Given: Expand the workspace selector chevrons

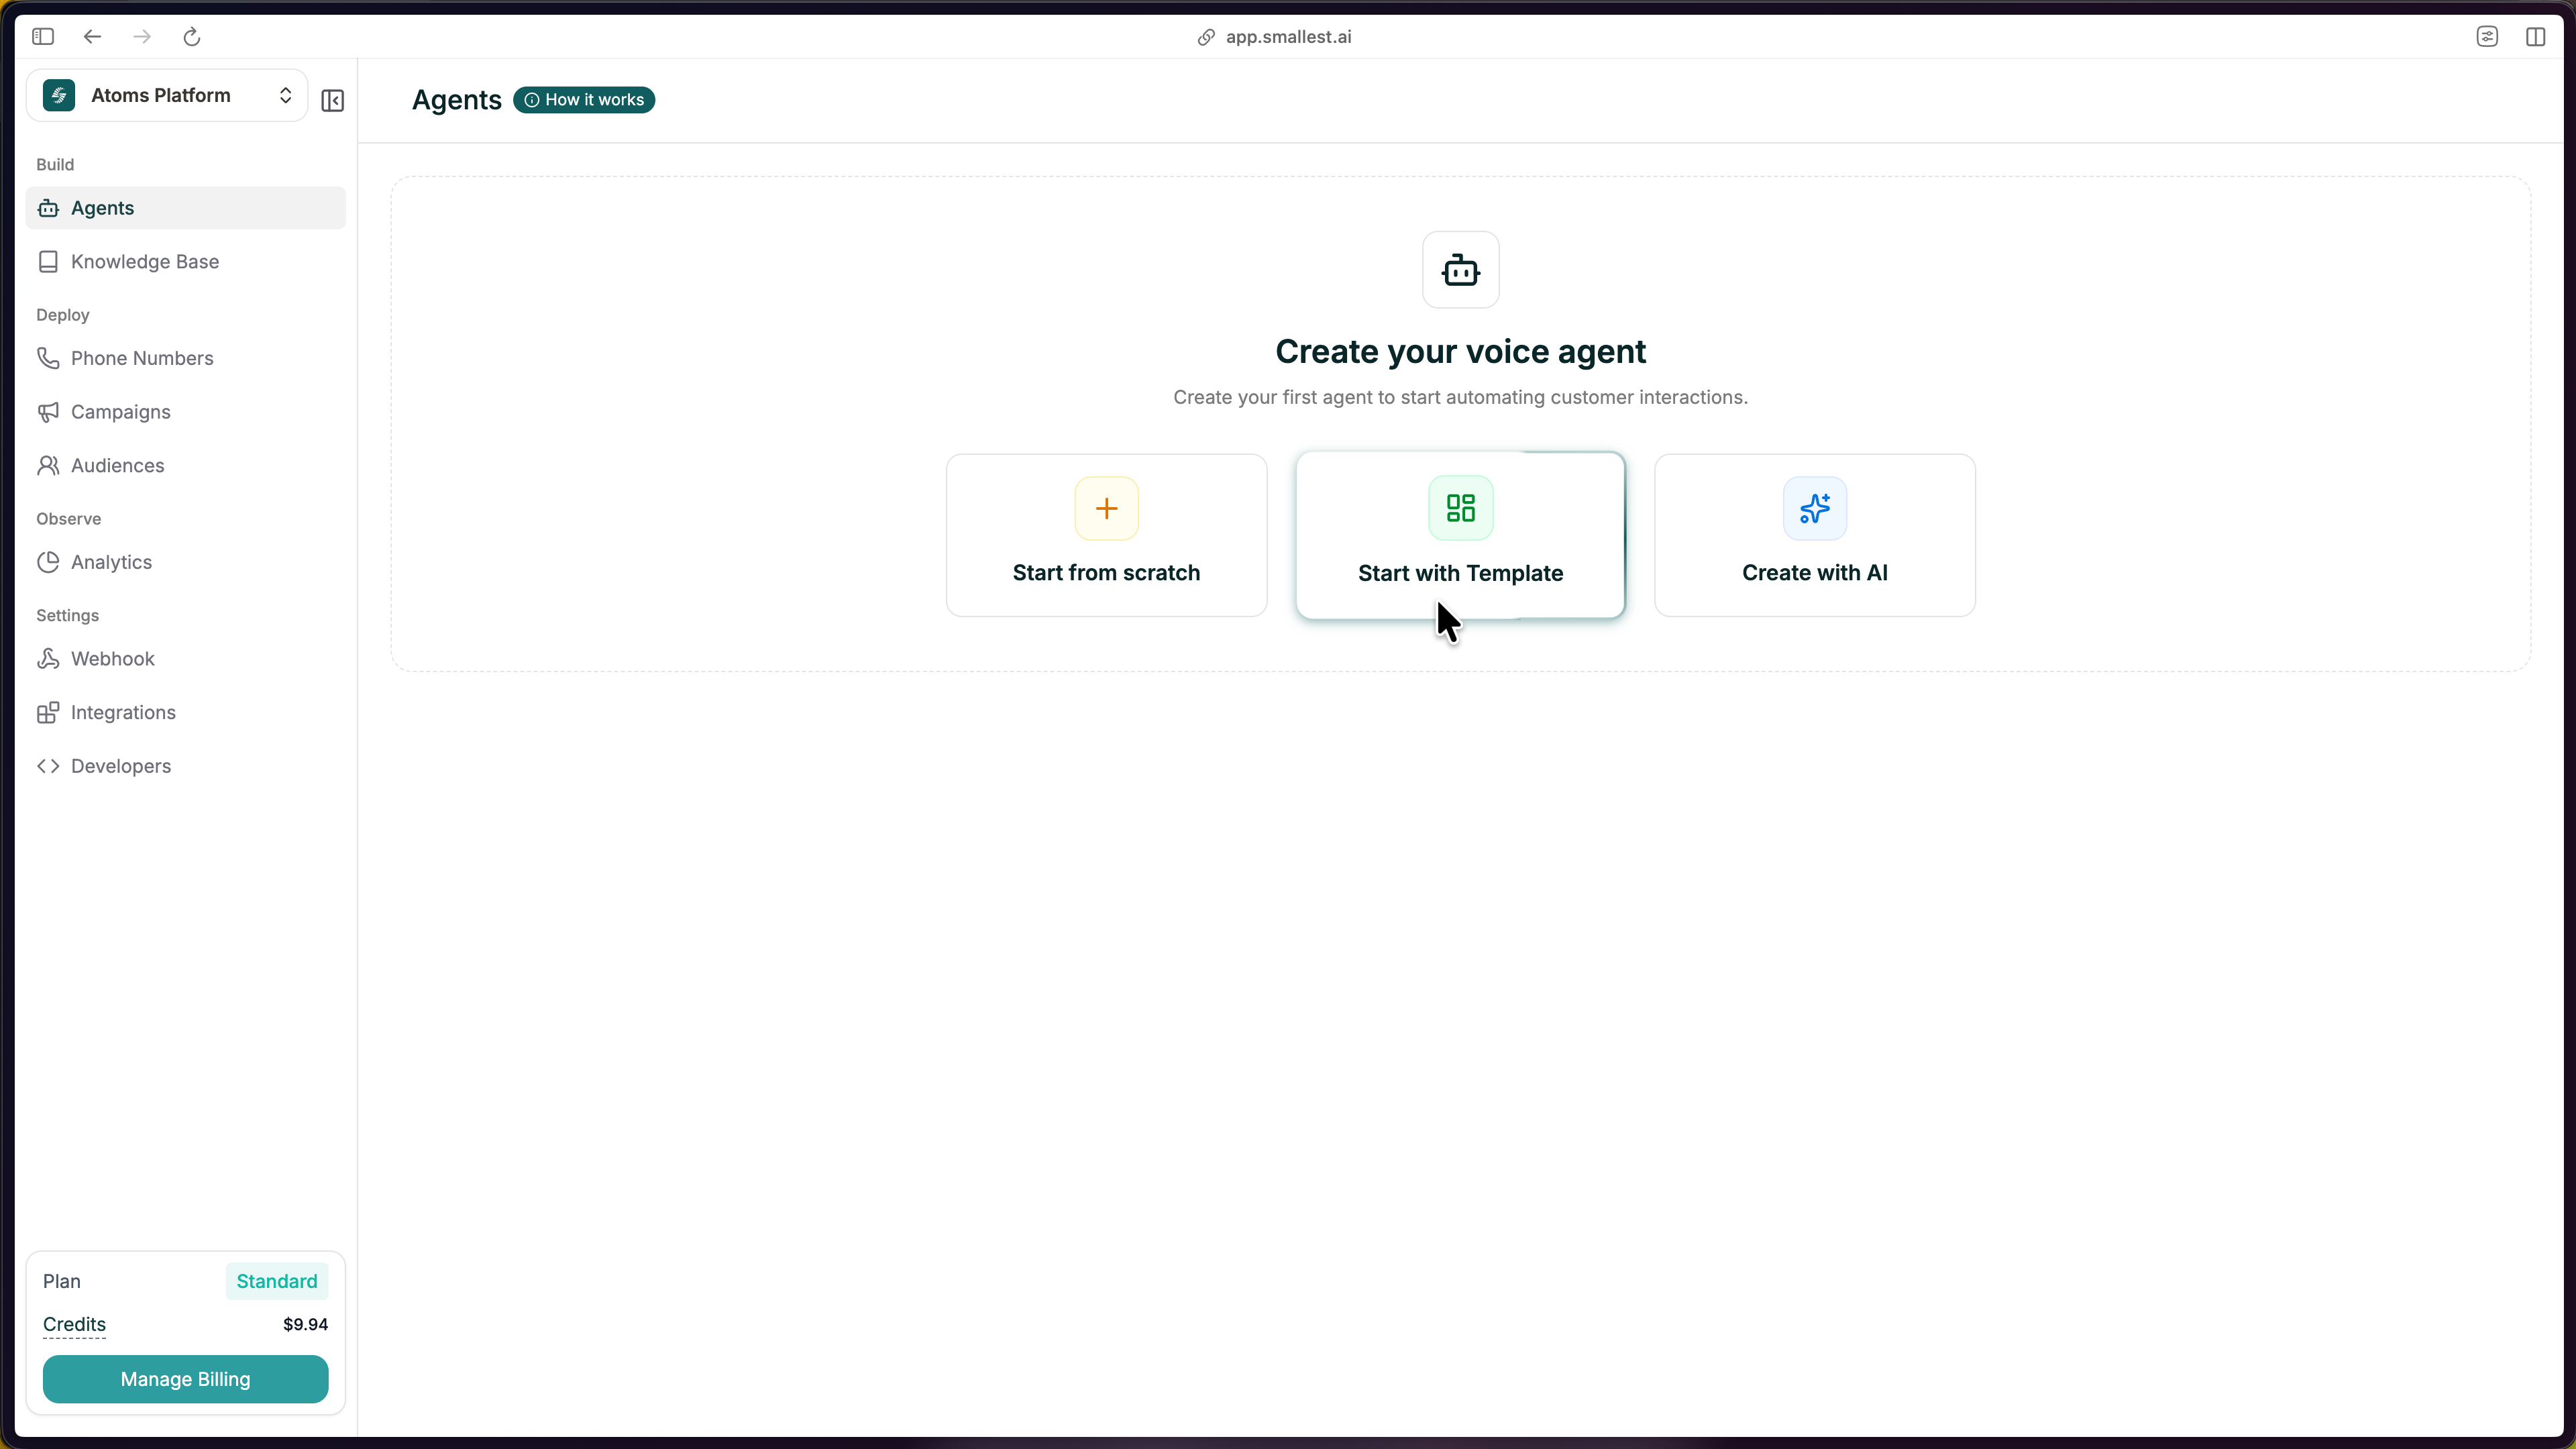Looking at the screenshot, I should click(285, 95).
